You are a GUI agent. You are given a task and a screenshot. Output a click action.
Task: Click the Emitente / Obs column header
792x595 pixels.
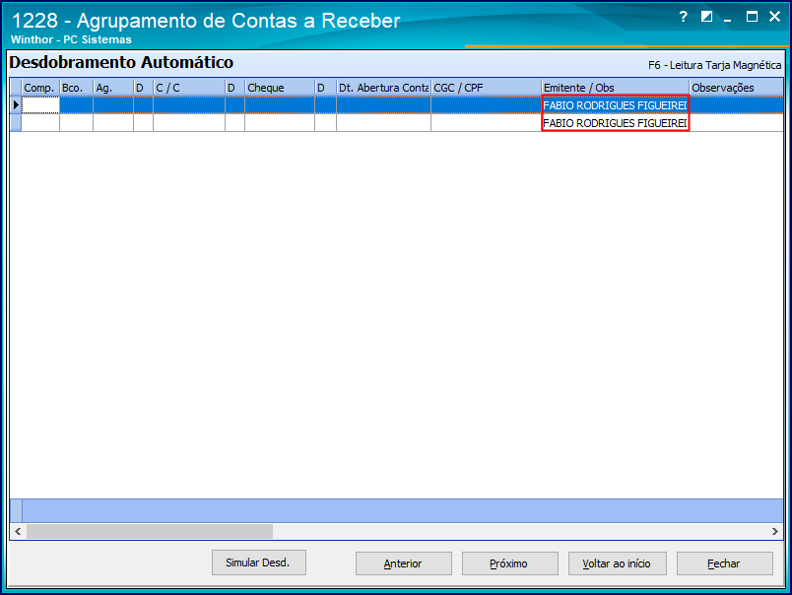point(616,88)
